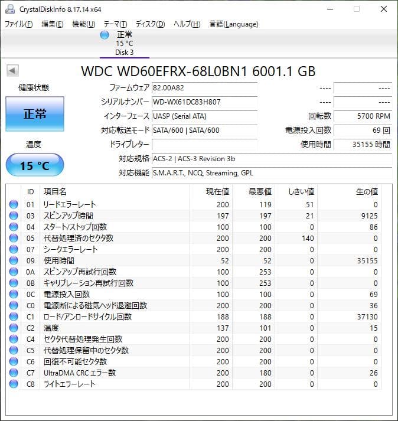Open the 機能(U) menu
This screenshot has width=398, height=421.
click(x=83, y=24)
